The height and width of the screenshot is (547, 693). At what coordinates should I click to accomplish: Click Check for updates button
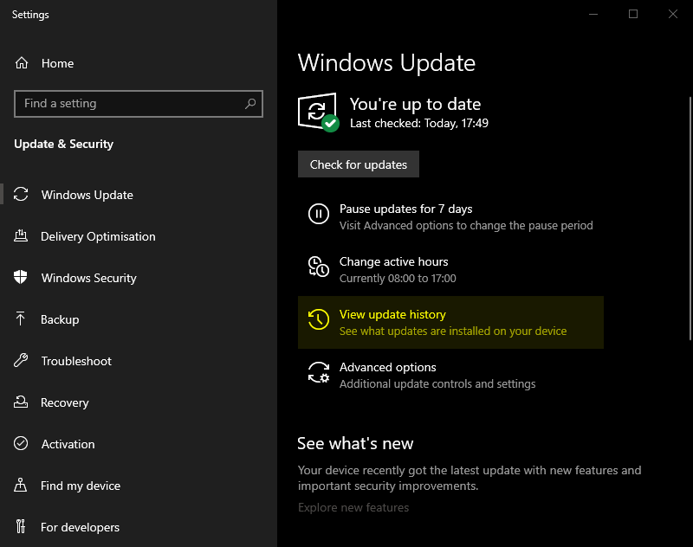[x=359, y=164]
